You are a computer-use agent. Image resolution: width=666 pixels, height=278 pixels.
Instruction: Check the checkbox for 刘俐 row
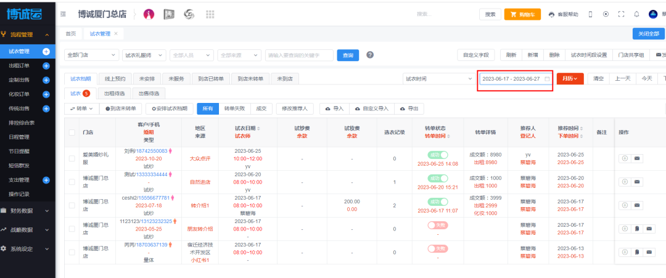point(72,158)
